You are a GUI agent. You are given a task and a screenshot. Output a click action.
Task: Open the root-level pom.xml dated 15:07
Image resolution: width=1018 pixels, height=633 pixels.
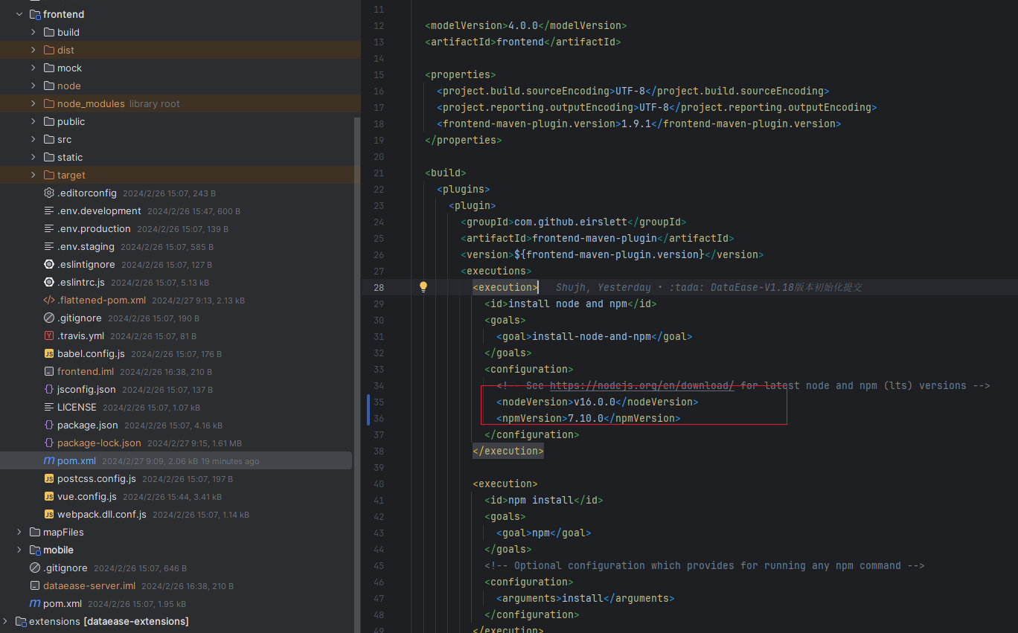point(63,603)
